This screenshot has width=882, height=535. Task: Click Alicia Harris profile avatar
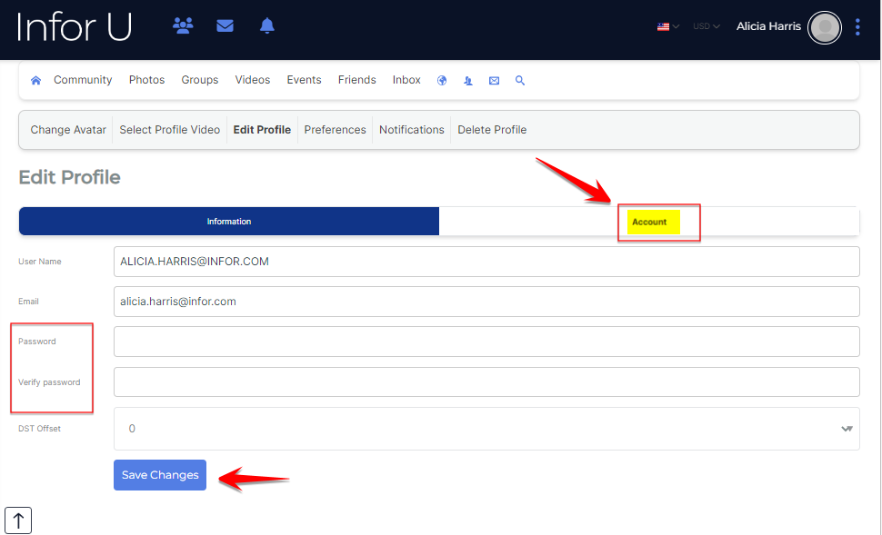[x=825, y=28]
